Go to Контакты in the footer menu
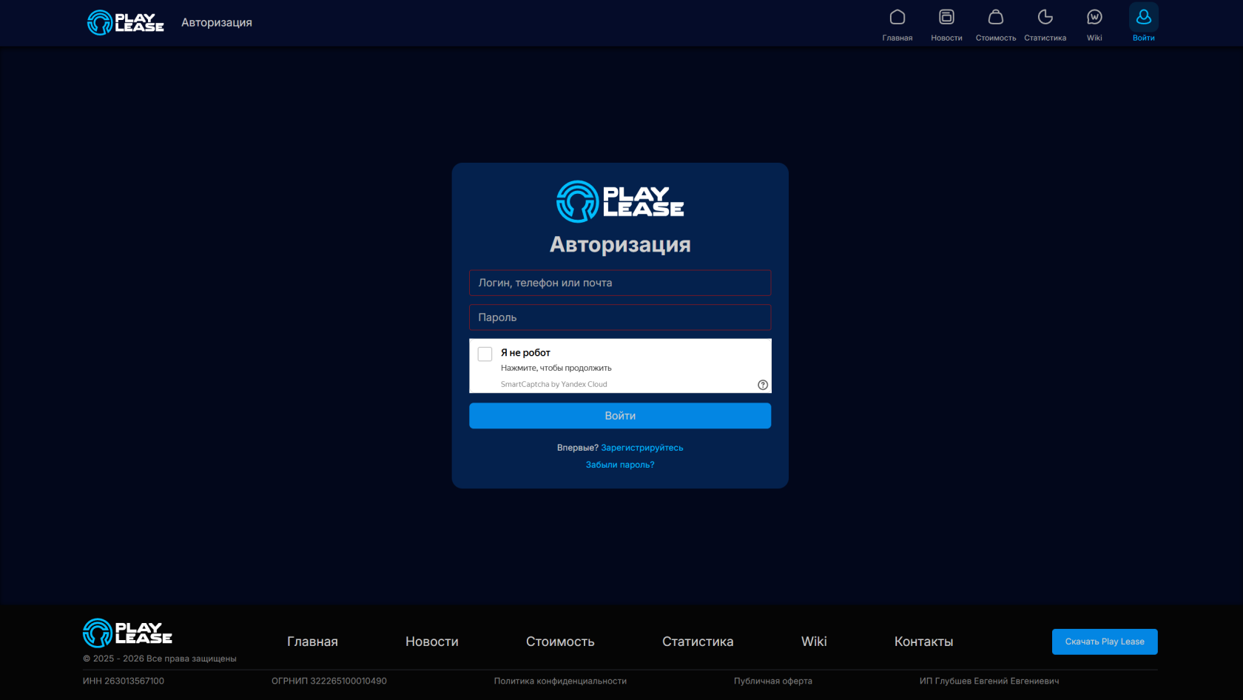 (923, 642)
